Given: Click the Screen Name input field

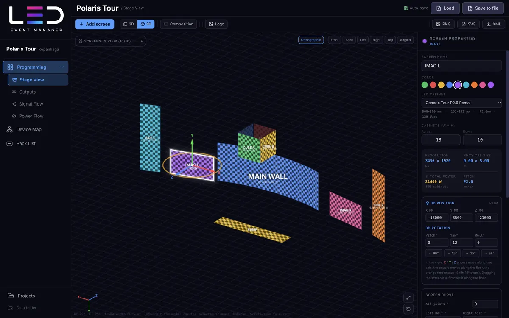Looking at the screenshot, I should click(x=461, y=66).
